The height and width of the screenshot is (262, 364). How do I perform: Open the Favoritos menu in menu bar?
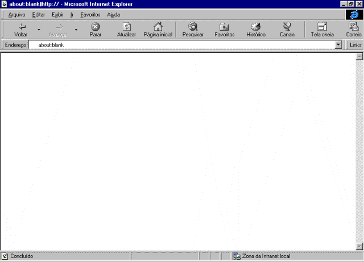coord(90,15)
